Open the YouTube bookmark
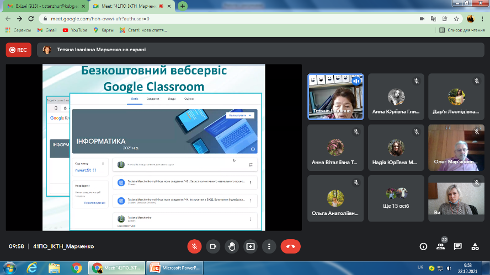 click(75, 30)
